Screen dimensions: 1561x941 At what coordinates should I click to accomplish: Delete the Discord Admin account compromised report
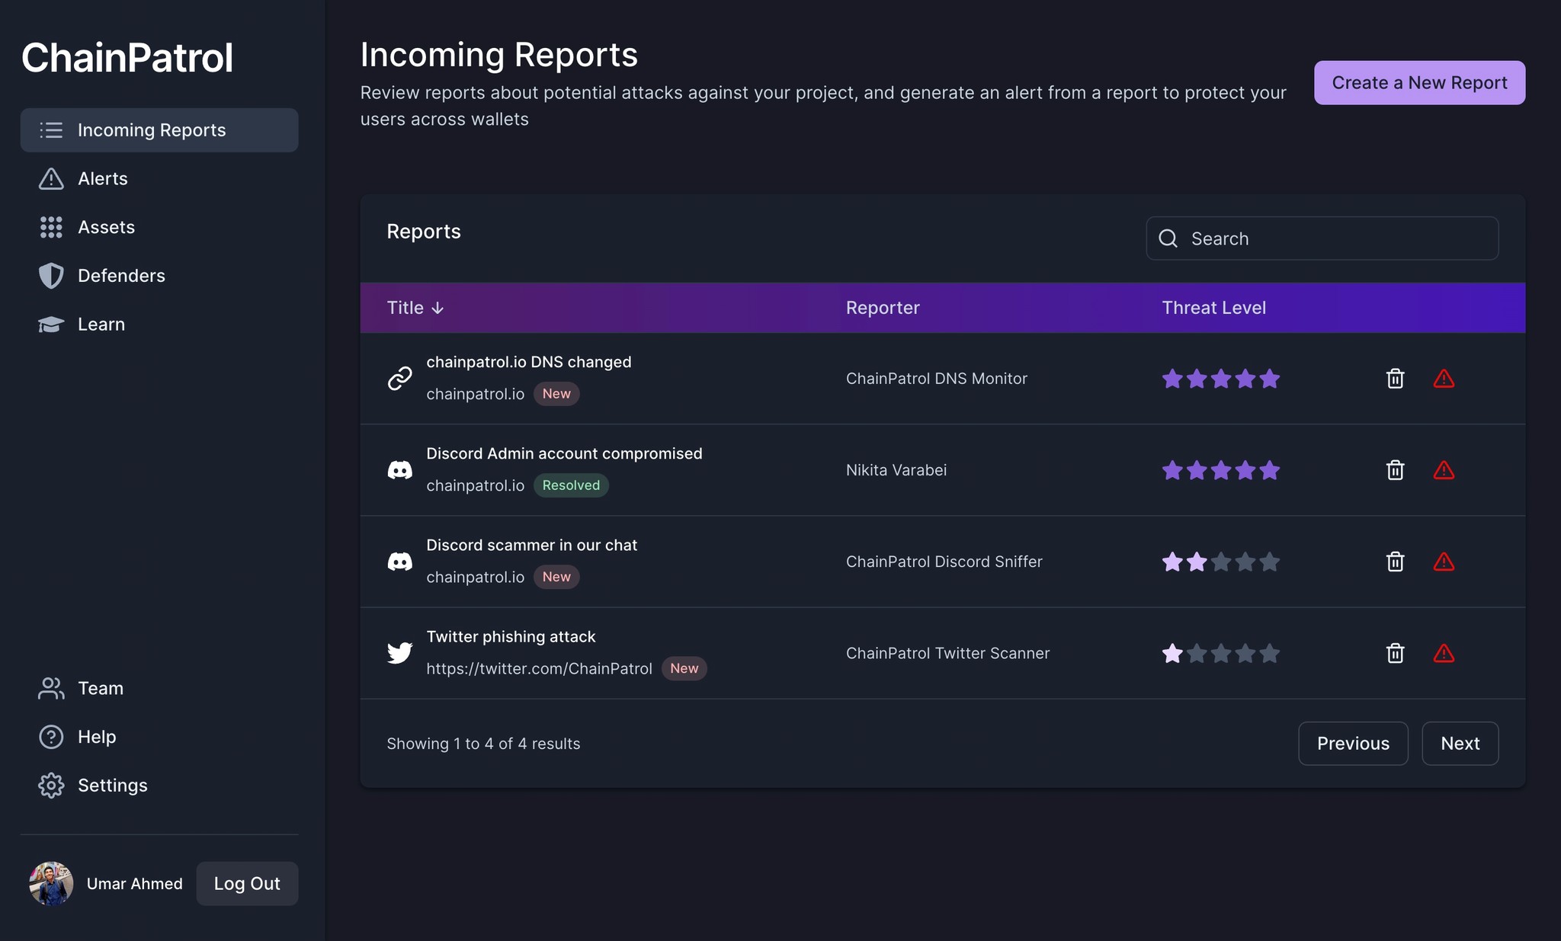1395,470
